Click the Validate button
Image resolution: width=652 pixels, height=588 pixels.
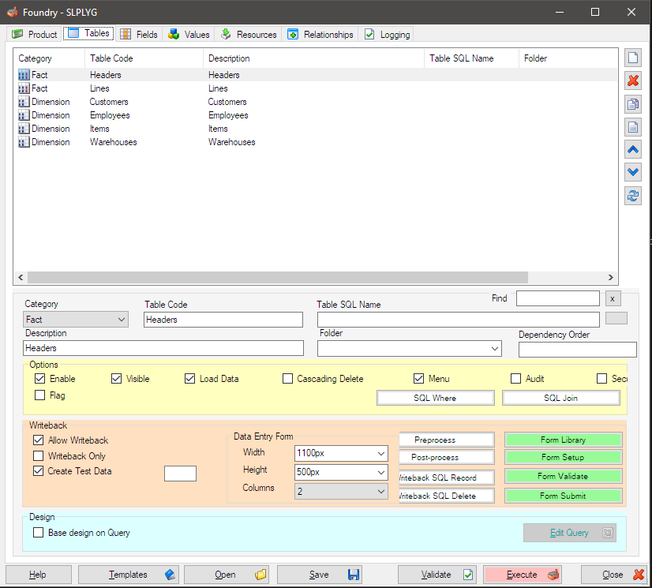pyautogui.click(x=437, y=575)
